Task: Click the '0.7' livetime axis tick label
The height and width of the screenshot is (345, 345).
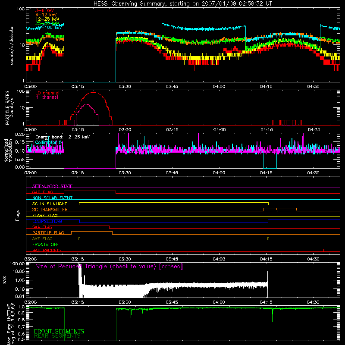Action: coord(21,327)
